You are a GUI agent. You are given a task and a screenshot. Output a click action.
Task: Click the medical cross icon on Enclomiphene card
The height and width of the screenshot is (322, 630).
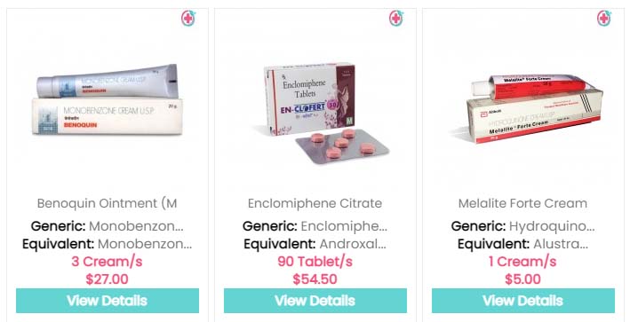pos(396,19)
